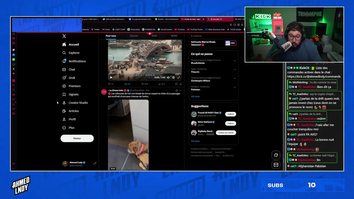The width and height of the screenshot is (354, 199).
Task: Close the Corée du Sud tab
Action: (204, 19)
